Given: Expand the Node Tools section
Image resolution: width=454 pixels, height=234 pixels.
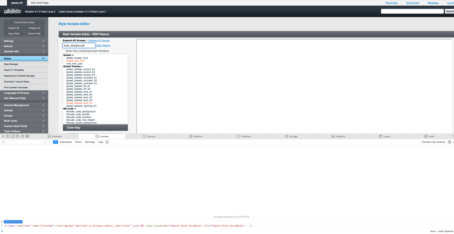Looking at the screenshot, I should [x=24, y=121].
